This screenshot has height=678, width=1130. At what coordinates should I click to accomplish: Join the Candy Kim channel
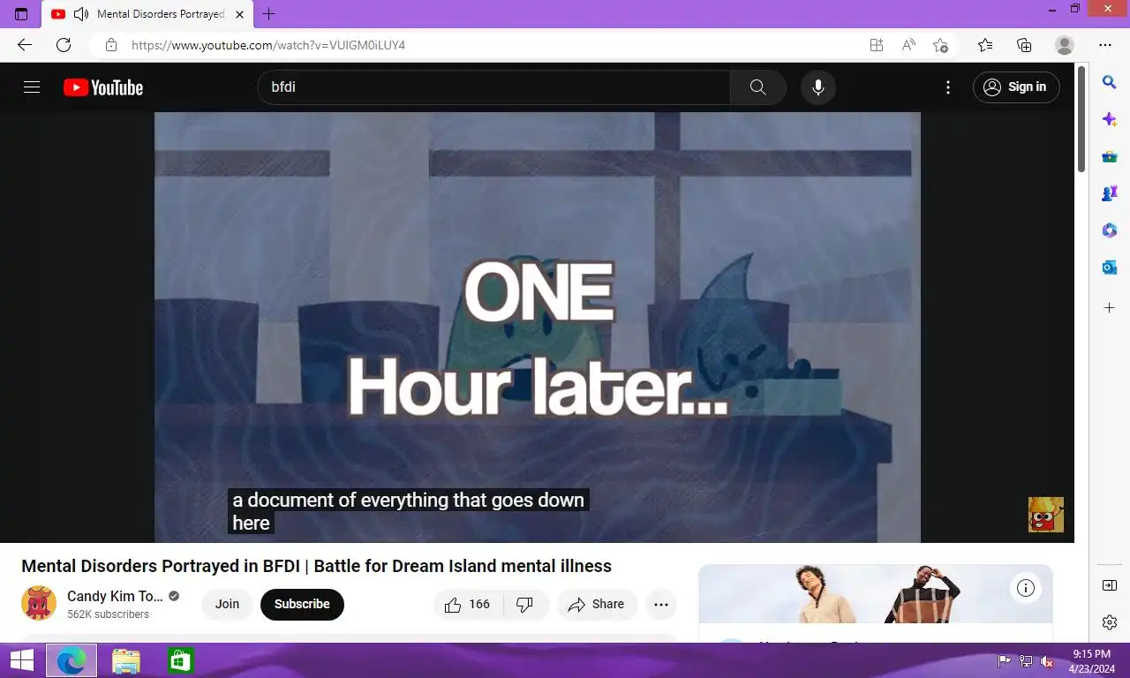(x=227, y=605)
